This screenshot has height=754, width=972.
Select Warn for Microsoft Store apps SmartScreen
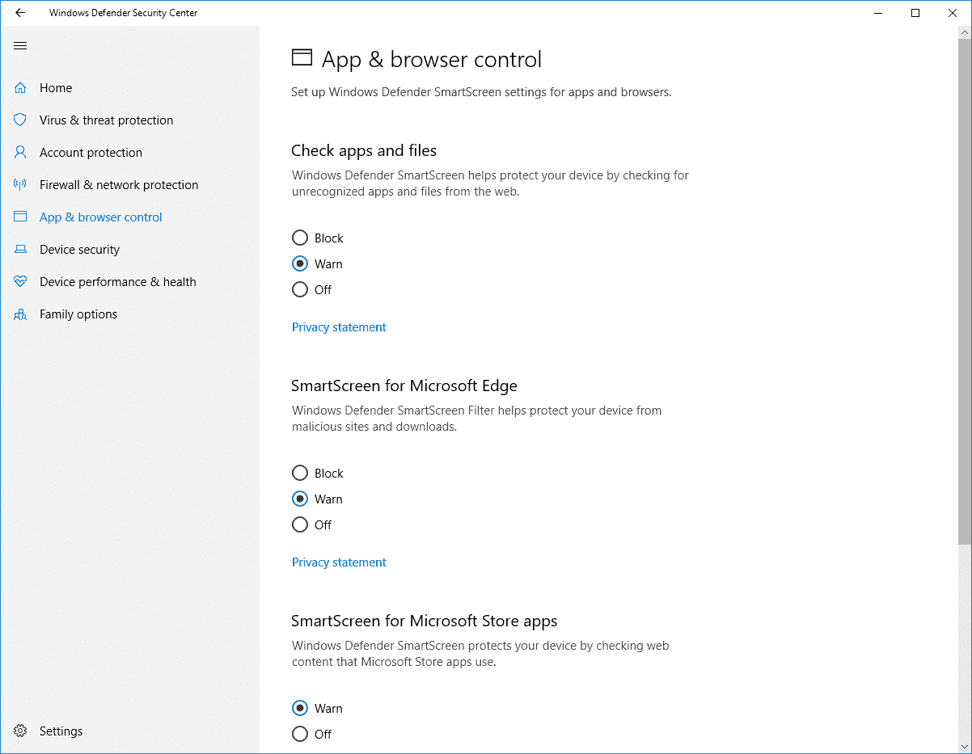[300, 708]
